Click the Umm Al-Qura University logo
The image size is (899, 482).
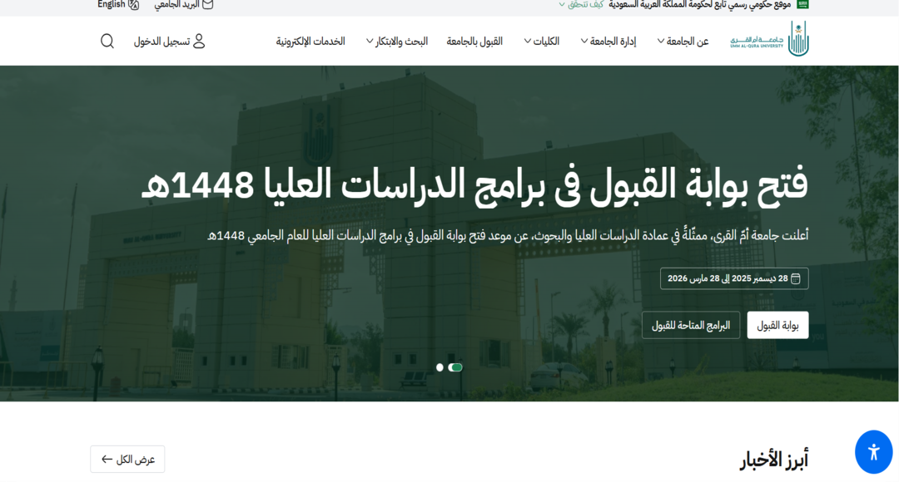(x=770, y=40)
